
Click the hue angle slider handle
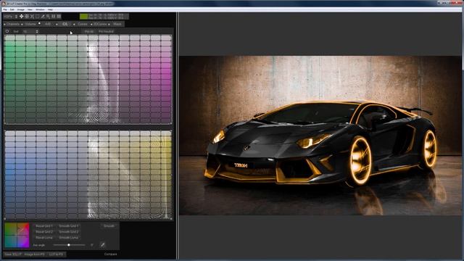click(69, 245)
